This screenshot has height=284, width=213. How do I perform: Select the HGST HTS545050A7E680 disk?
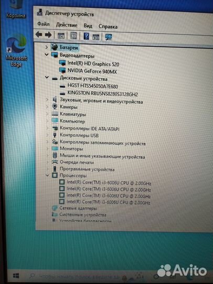tap(92, 86)
